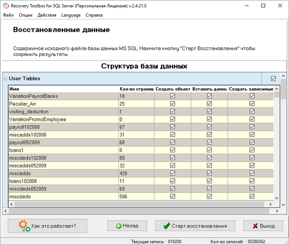Screen dimensions: 289x245
Task: Click the inner table's scroll right arrow
Action: tap(271, 204)
